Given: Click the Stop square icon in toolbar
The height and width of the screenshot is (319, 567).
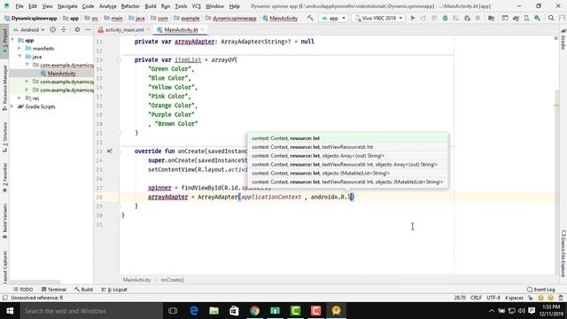Looking at the screenshot, I should (478, 18).
